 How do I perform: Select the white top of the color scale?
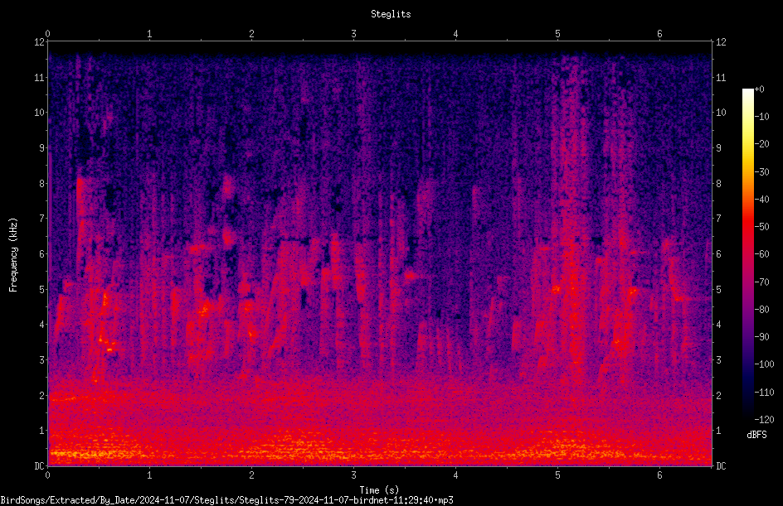coord(747,92)
